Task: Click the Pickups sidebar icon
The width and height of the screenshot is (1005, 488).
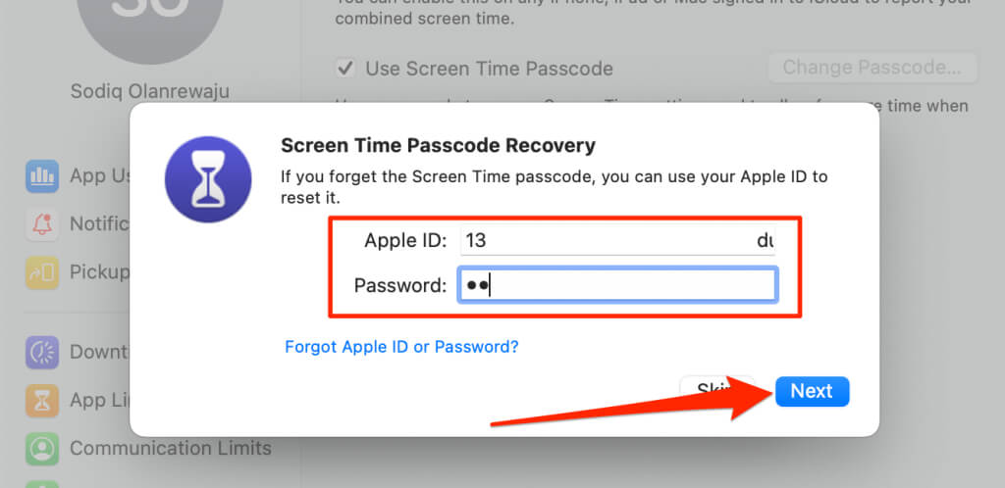Action: [x=42, y=271]
